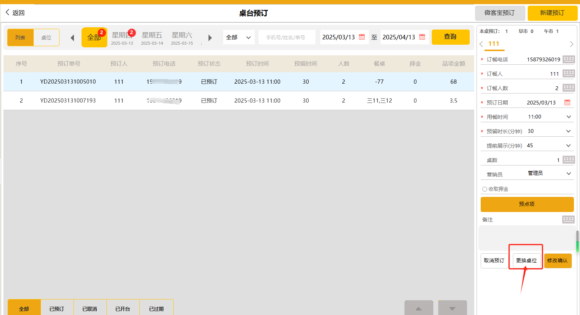Image resolution: width=580 pixels, height=315 pixels.
Task: Switch to 桌位 view toggle
Action: tap(46, 38)
